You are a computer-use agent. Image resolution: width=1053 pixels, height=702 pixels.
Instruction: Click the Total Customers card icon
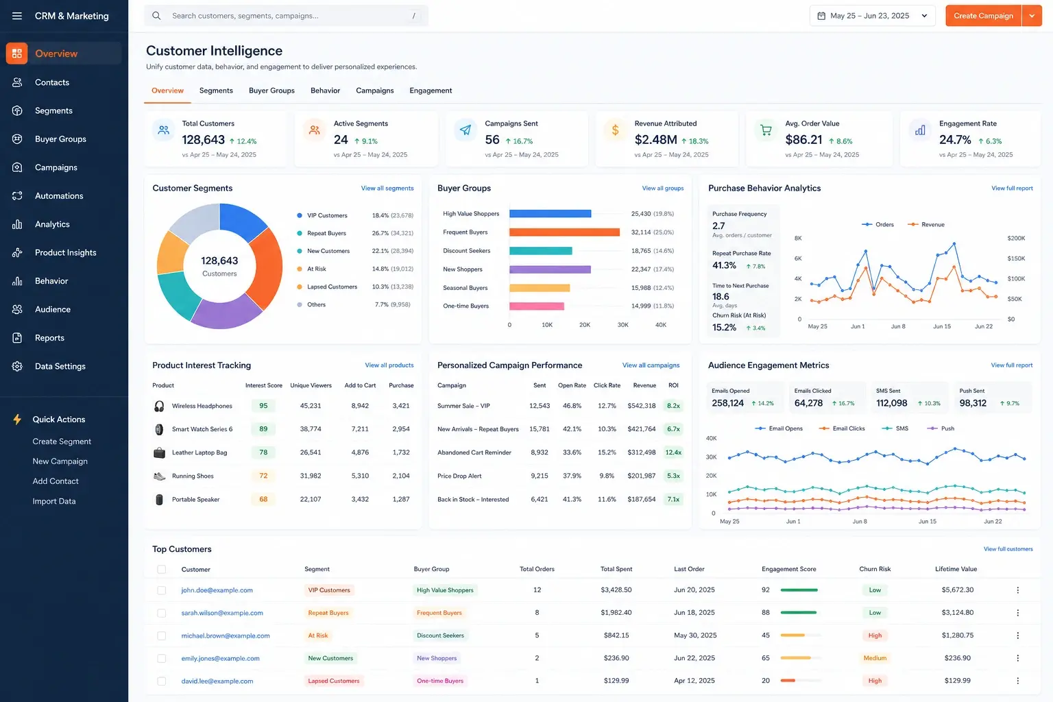(164, 130)
